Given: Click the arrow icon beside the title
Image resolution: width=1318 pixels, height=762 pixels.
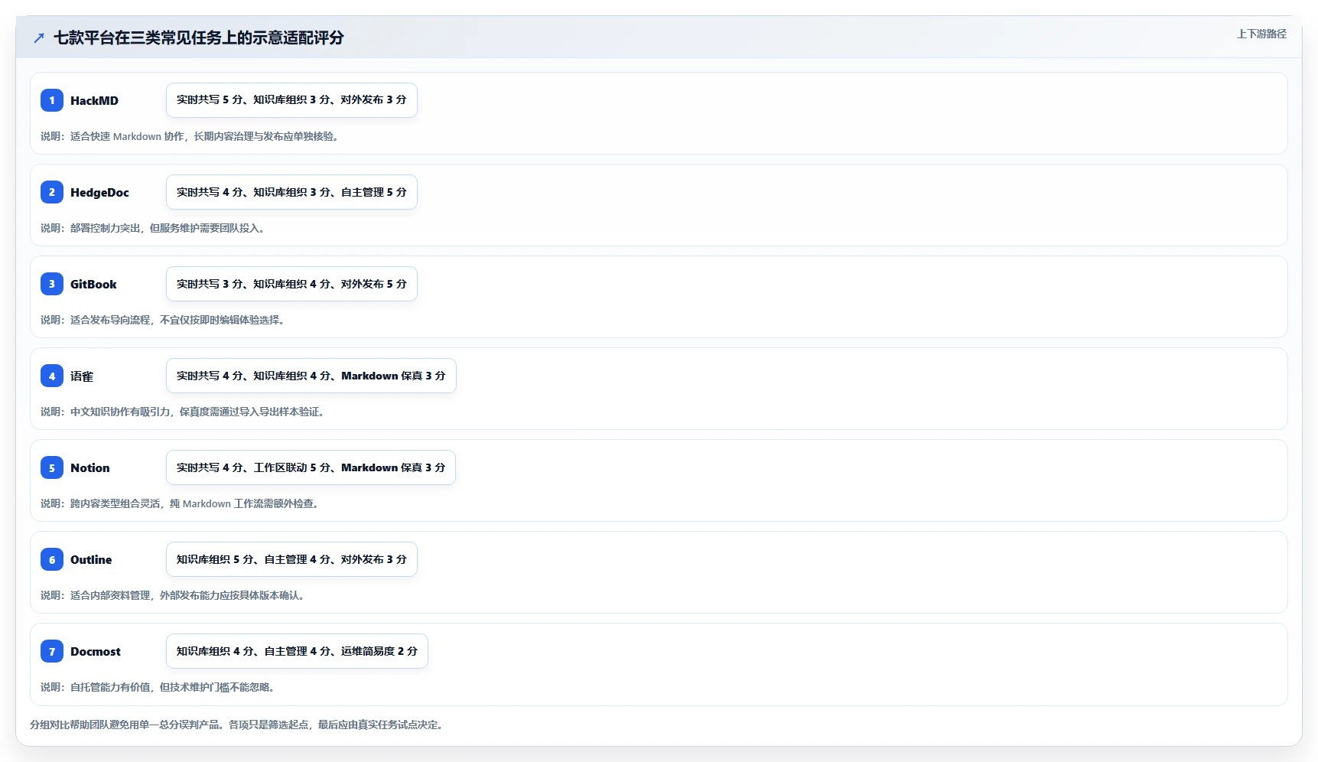Looking at the screenshot, I should click(x=39, y=37).
